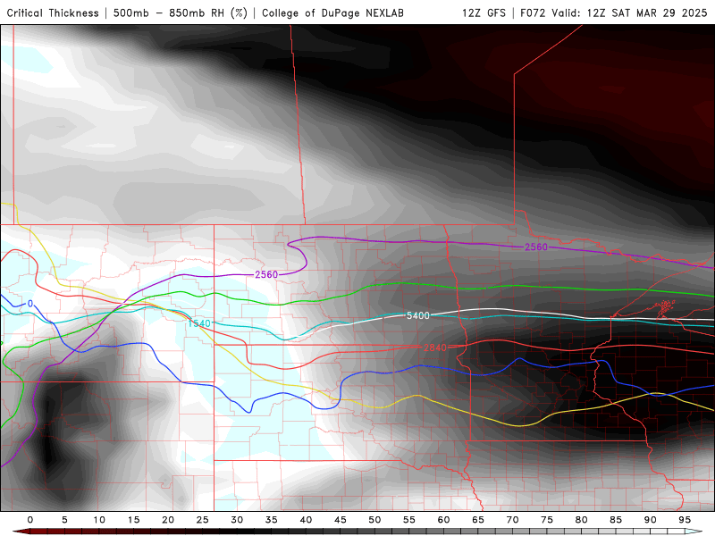Image resolution: width=715 pixels, height=536 pixels.
Task: Click the 'Critical Thickness' title text
Action: click(53, 13)
